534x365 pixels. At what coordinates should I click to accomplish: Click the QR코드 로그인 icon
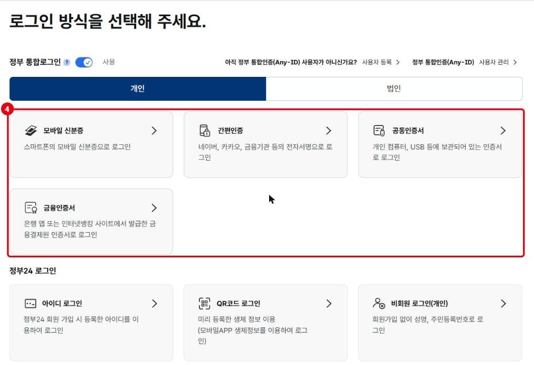point(205,303)
